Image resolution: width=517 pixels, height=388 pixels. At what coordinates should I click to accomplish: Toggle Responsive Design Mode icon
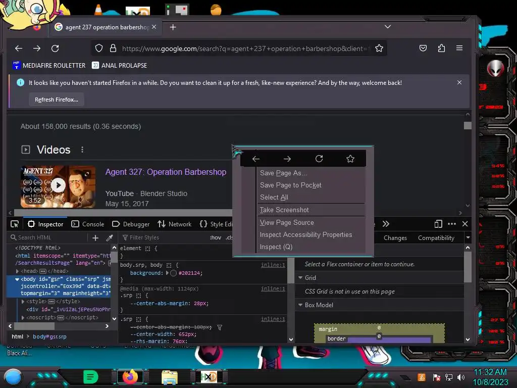(438, 224)
